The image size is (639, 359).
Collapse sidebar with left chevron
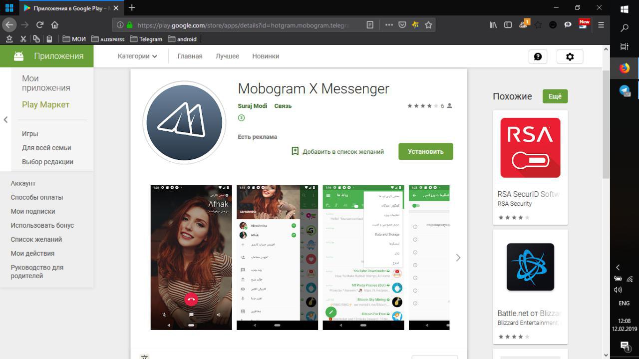coord(5,120)
